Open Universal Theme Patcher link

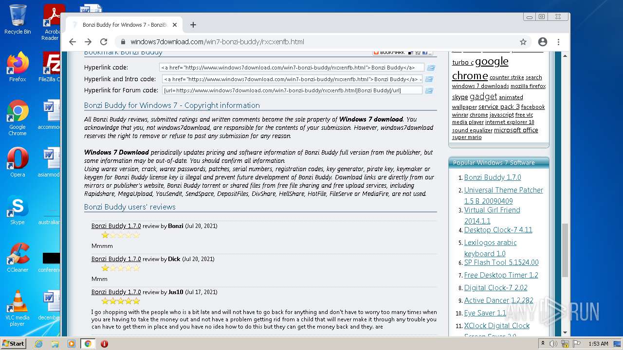coord(503,195)
